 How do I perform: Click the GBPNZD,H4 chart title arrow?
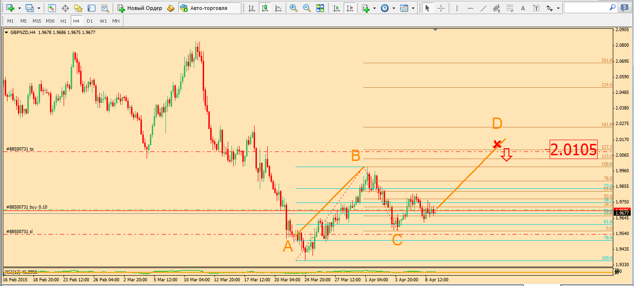(6, 33)
